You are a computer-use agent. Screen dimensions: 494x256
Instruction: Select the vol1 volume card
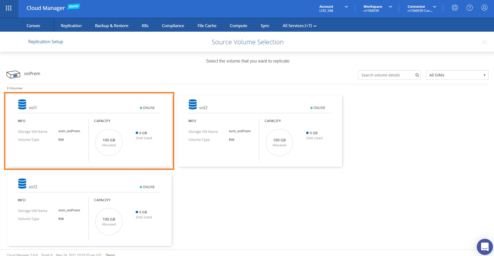89,131
